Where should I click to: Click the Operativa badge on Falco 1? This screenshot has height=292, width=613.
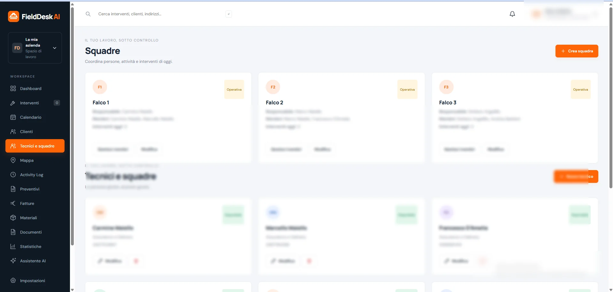pyautogui.click(x=234, y=90)
